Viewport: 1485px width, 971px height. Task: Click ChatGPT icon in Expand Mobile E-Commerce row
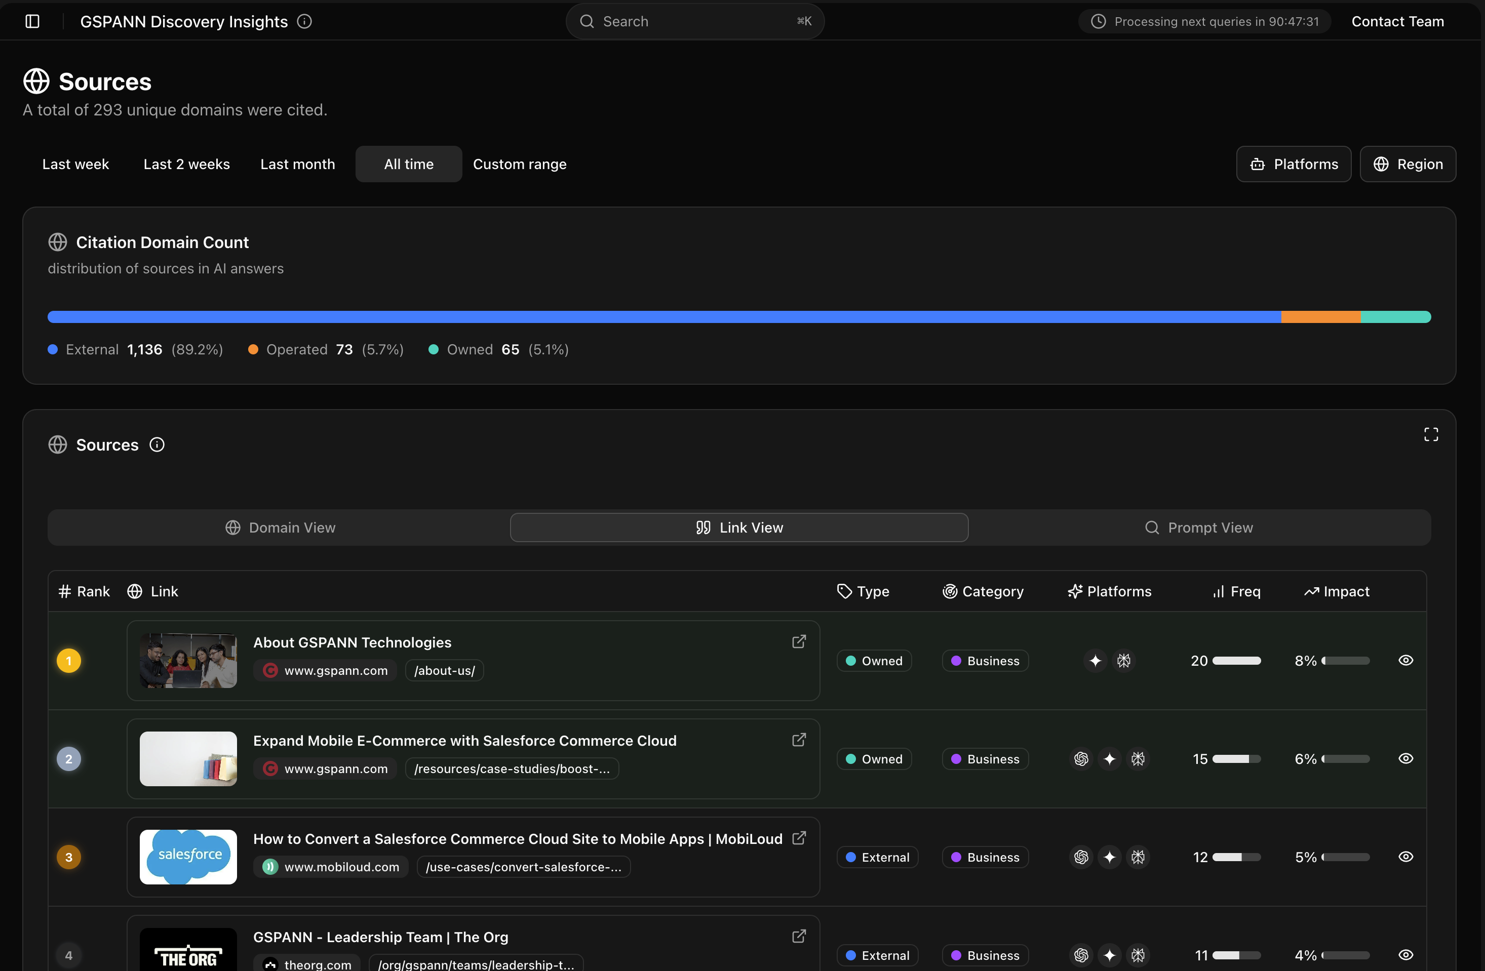pos(1081,759)
